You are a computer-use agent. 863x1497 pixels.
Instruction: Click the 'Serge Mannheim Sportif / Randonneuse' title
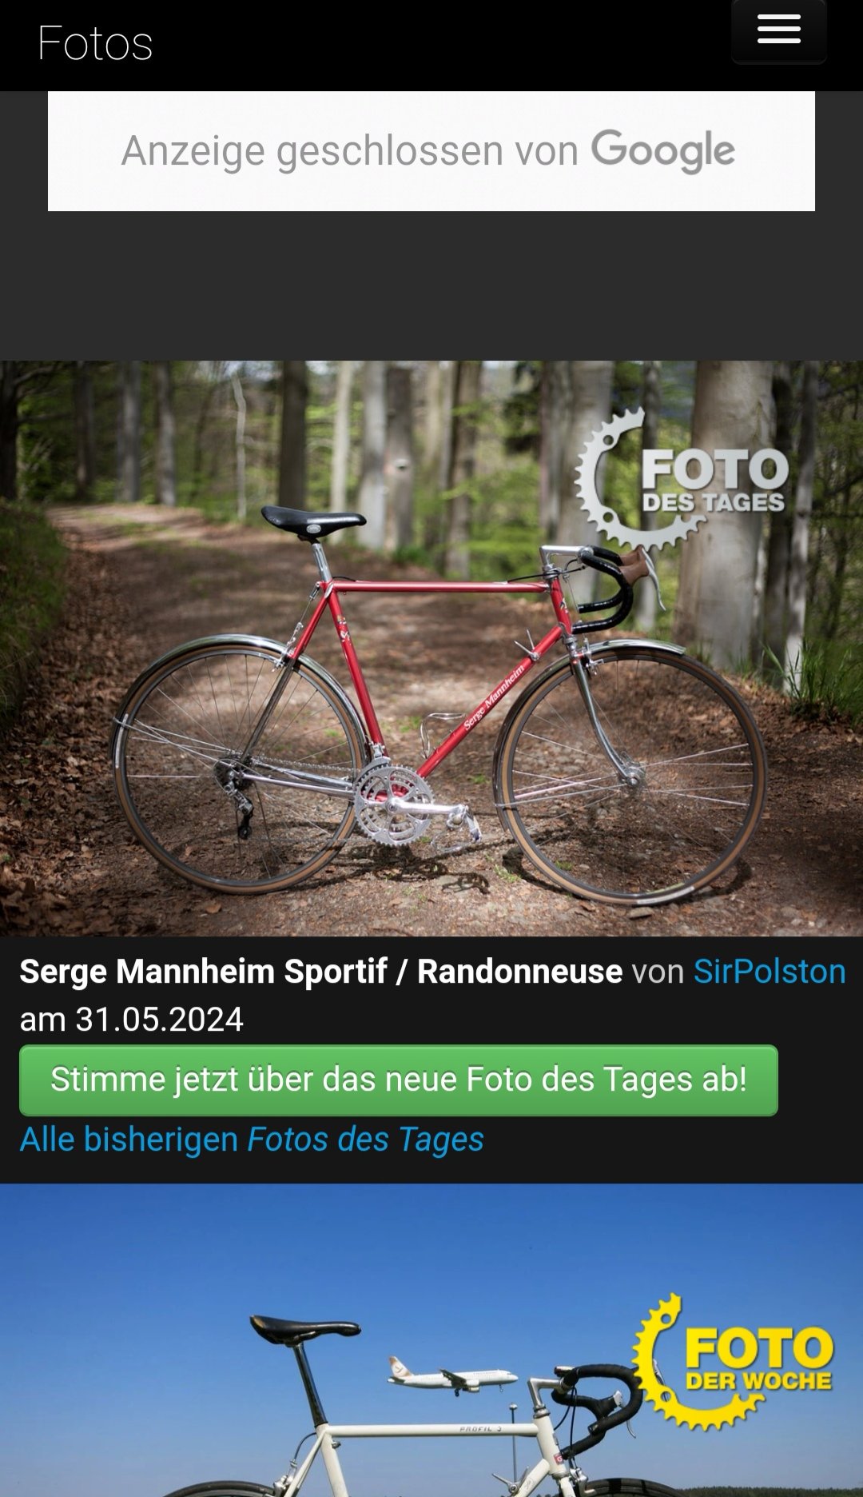[321, 972]
